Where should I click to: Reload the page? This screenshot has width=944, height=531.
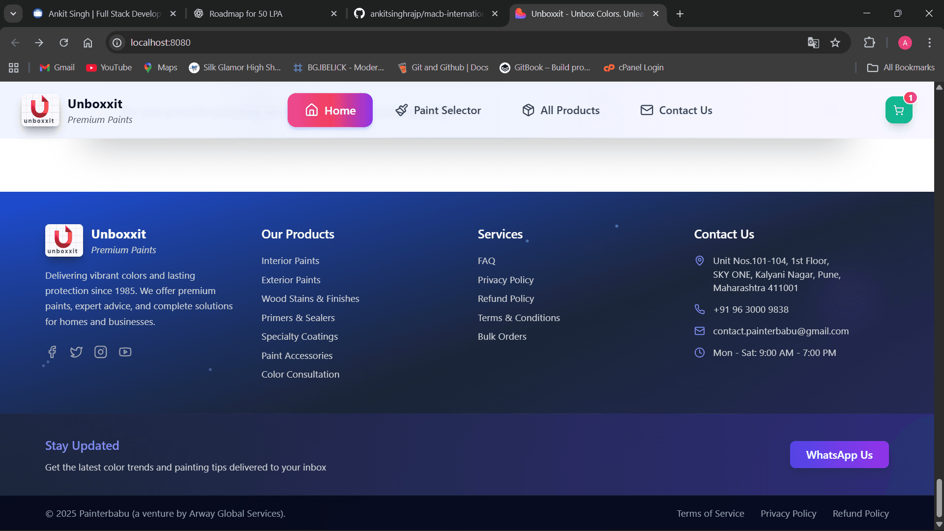pyautogui.click(x=64, y=43)
